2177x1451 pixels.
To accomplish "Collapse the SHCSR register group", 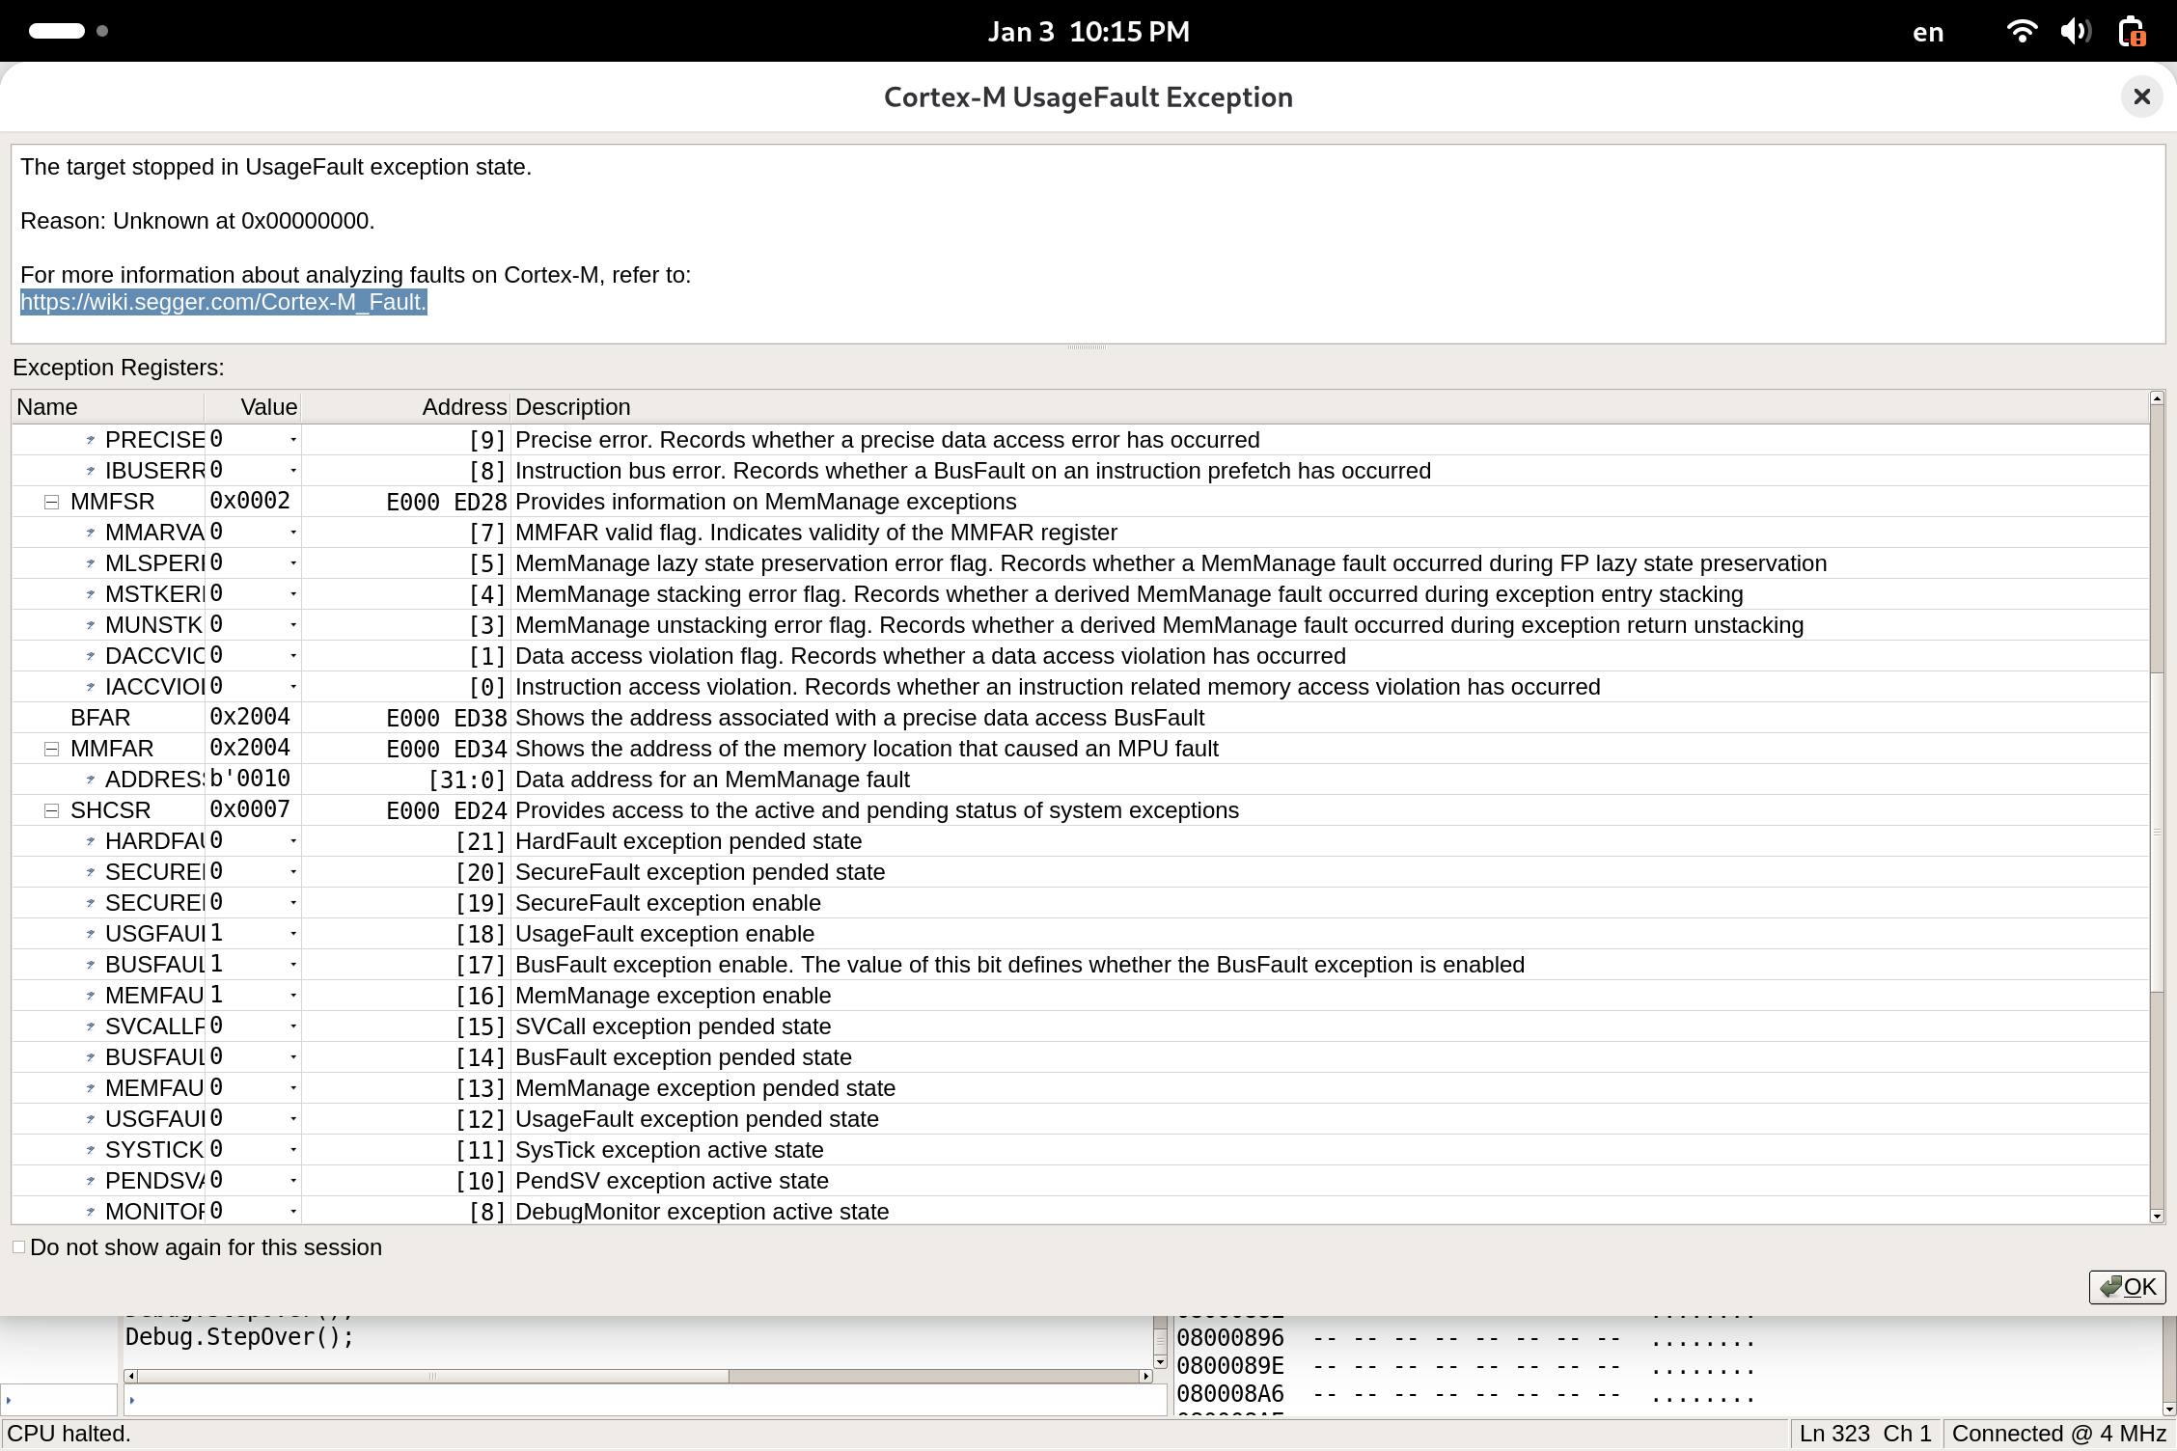I will coord(51,810).
